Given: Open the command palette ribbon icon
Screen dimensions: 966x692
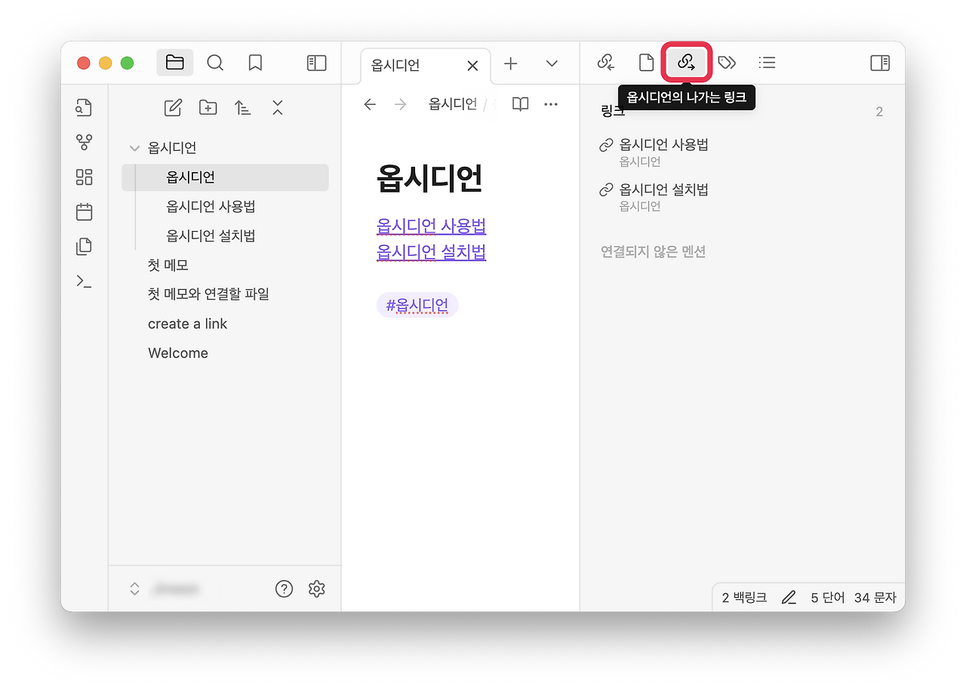Looking at the screenshot, I should coord(84,281).
